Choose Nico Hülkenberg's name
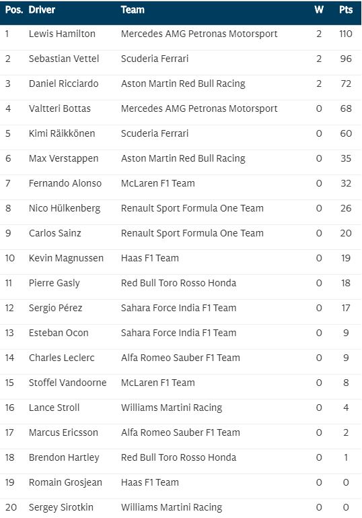Image resolution: width=362 pixels, height=518 pixels. click(x=65, y=208)
